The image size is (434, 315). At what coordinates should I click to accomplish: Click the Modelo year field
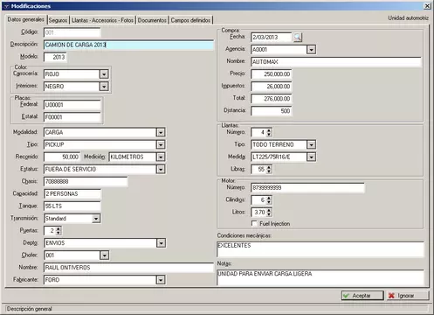click(55, 57)
